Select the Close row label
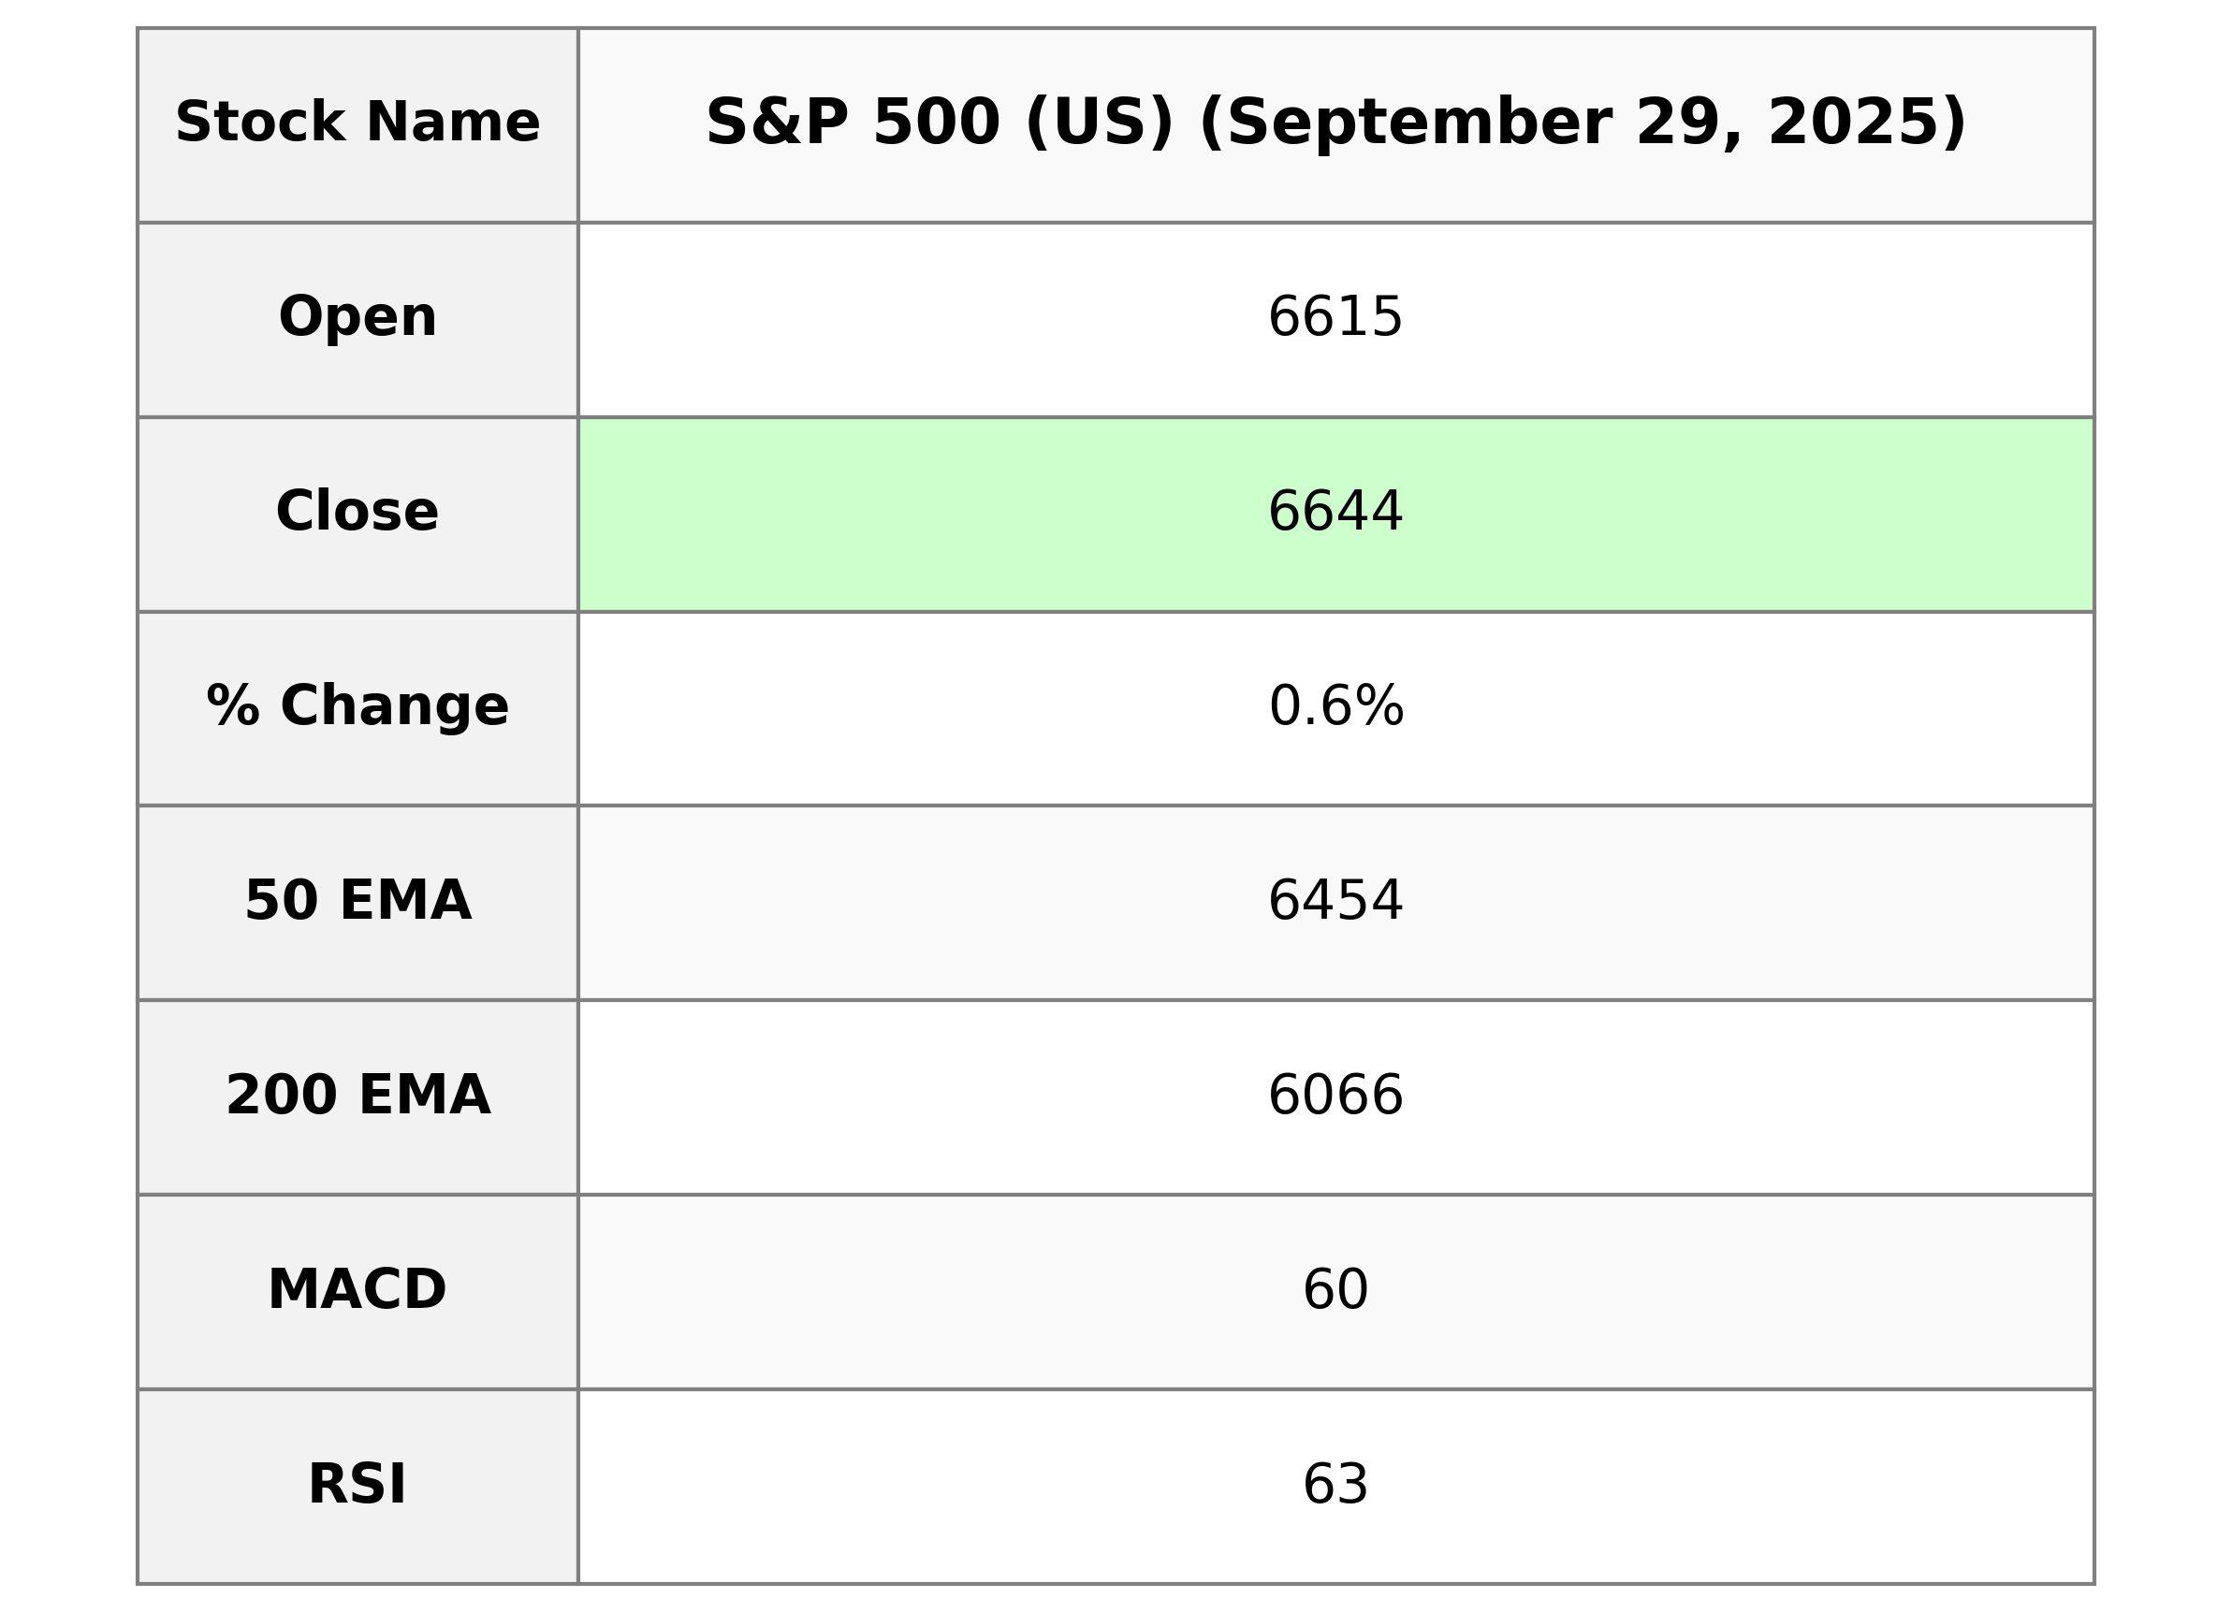2232x1612 pixels. (x=357, y=513)
